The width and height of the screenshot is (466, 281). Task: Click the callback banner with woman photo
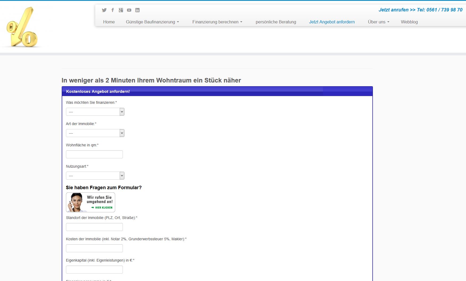(90, 202)
